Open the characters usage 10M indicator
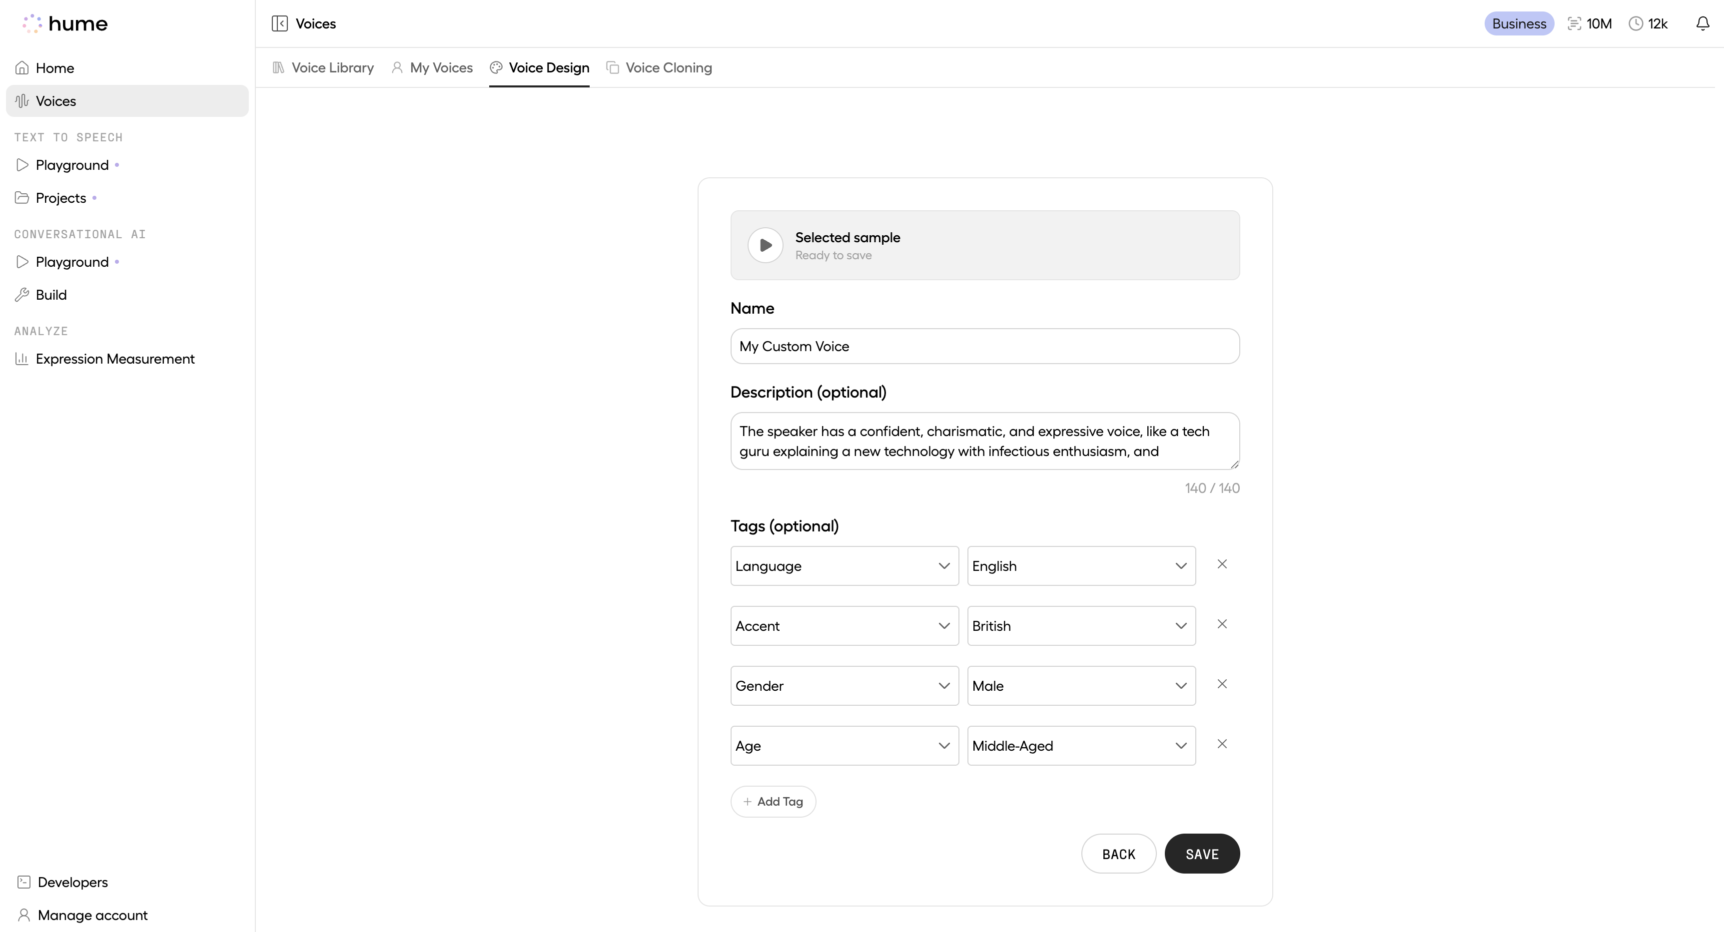 pos(1590,23)
